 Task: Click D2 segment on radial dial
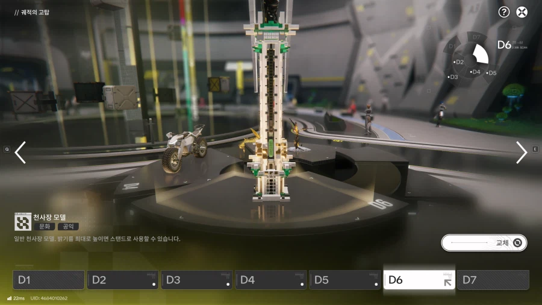(x=458, y=61)
